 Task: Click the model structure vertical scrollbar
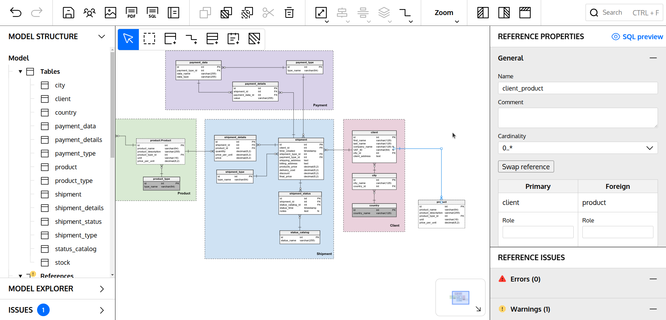(x=112, y=105)
